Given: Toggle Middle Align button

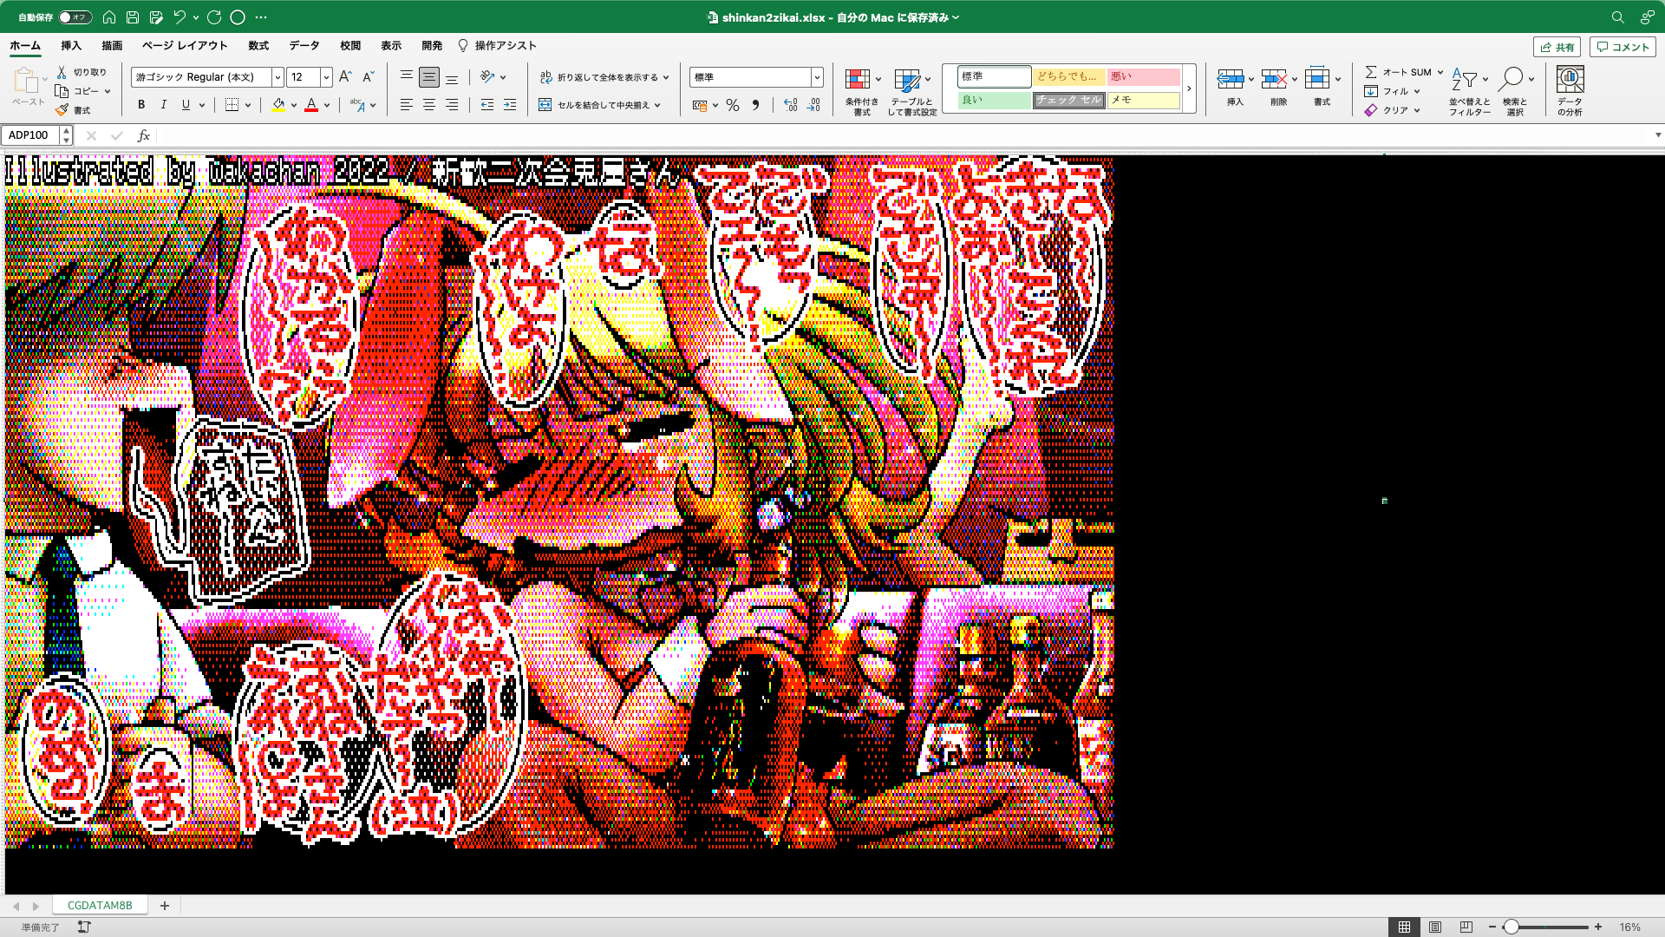Looking at the screenshot, I should click(429, 76).
